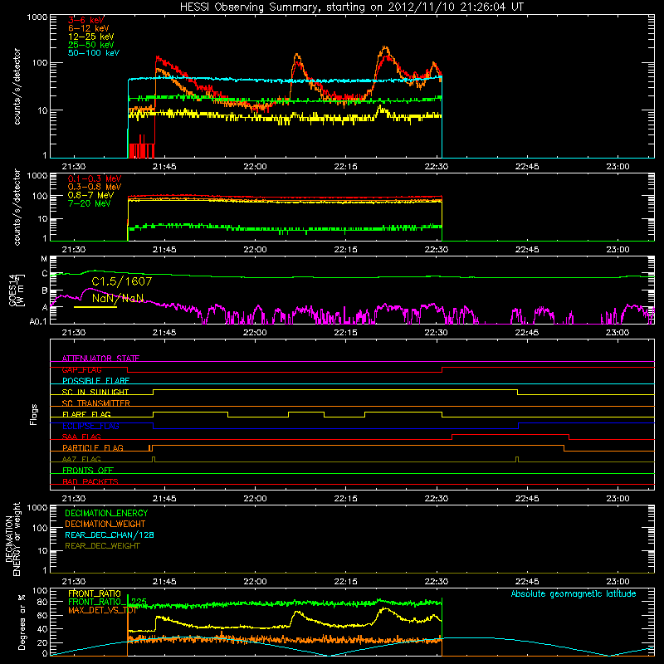This screenshot has width=664, height=664.
Task: Click the FRONT_RATIO_1225 legend label
Action: click(107, 602)
